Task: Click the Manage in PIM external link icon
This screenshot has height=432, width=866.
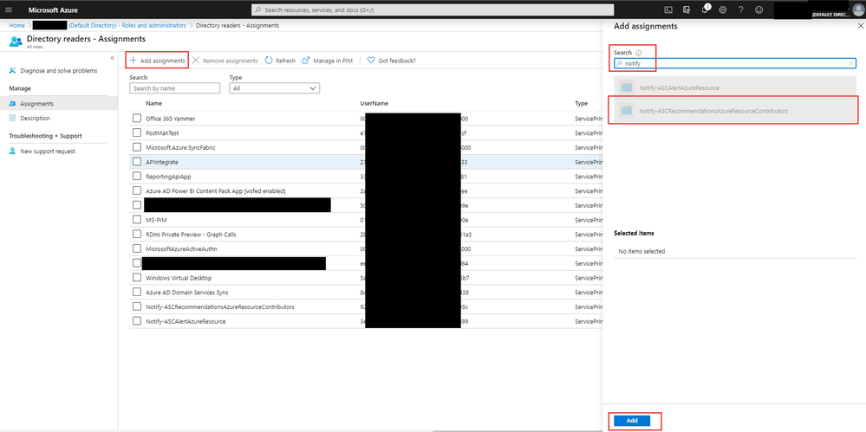Action: [x=305, y=60]
